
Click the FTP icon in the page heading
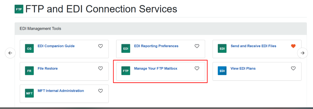pos(19,9)
